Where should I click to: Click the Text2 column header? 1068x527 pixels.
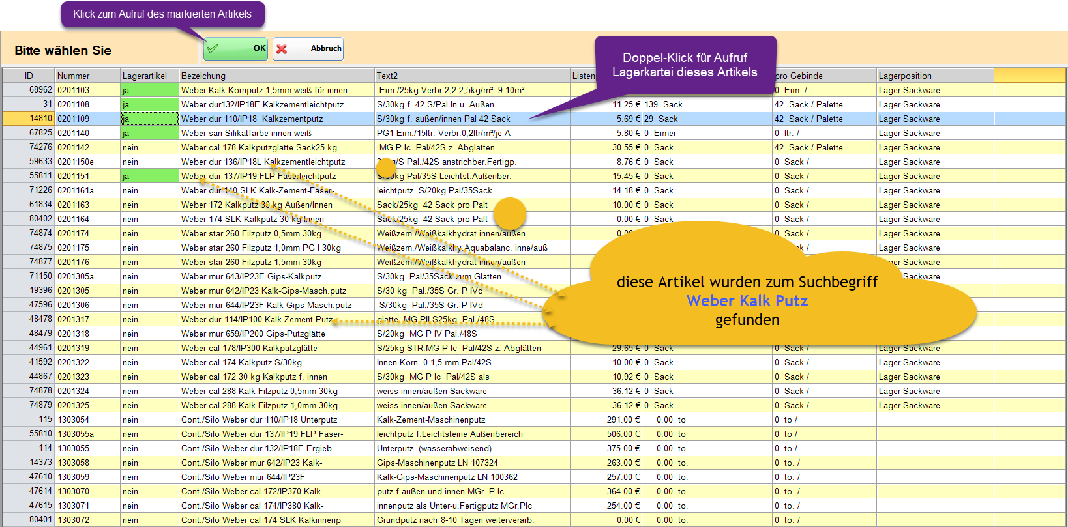473,76
